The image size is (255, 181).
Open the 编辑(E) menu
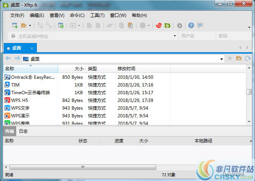pos(37,15)
